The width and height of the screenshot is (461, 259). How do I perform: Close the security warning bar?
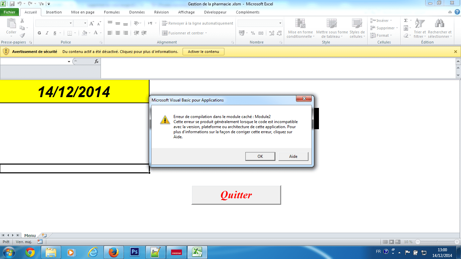pyautogui.click(x=456, y=52)
